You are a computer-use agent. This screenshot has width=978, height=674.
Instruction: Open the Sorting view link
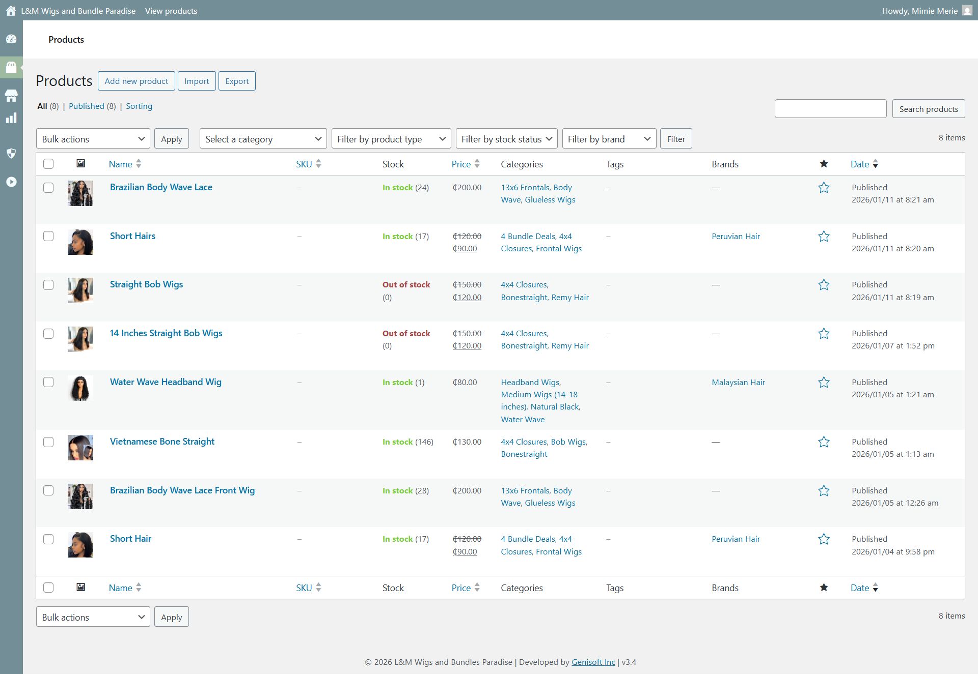point(139,106)
